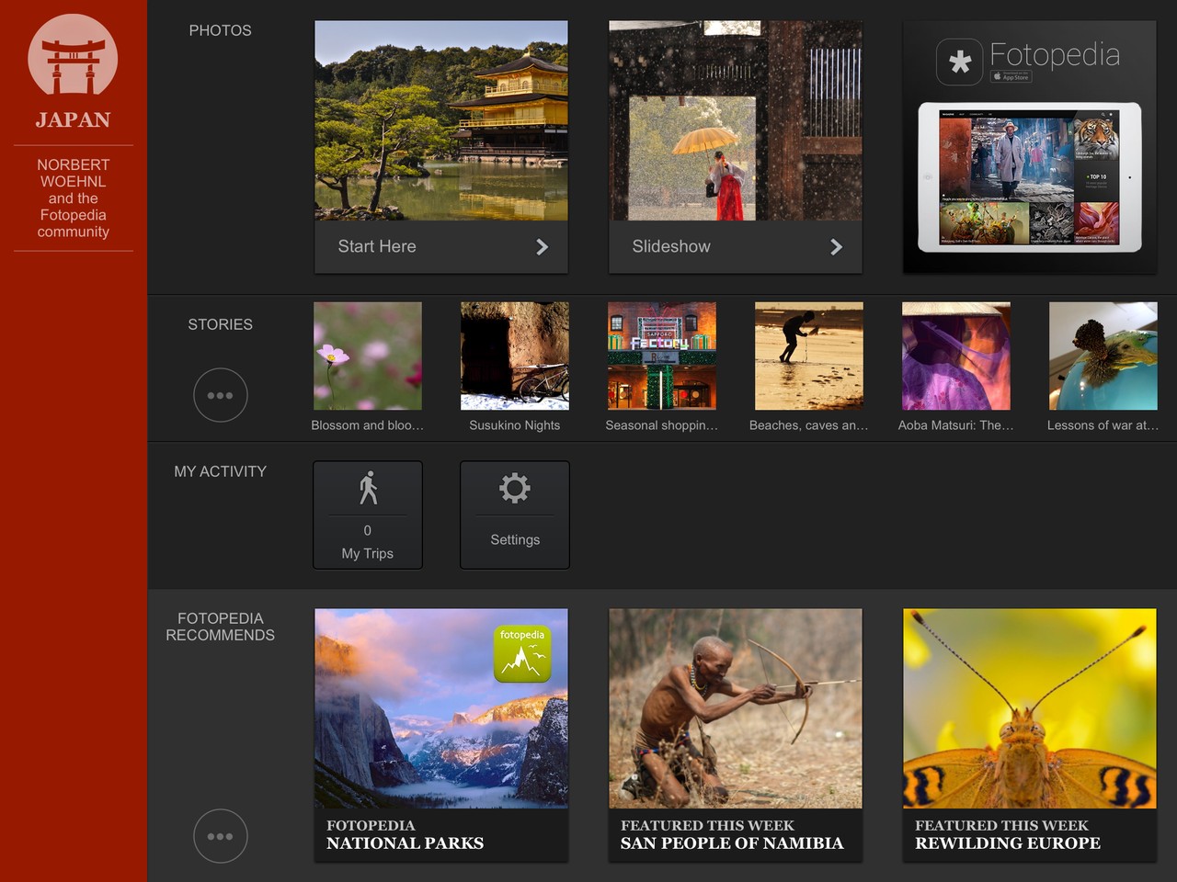Expand the Slideshow chevron arrow
The width and height of the screenshot is (1177, 882).
click(x=837, y=246)
